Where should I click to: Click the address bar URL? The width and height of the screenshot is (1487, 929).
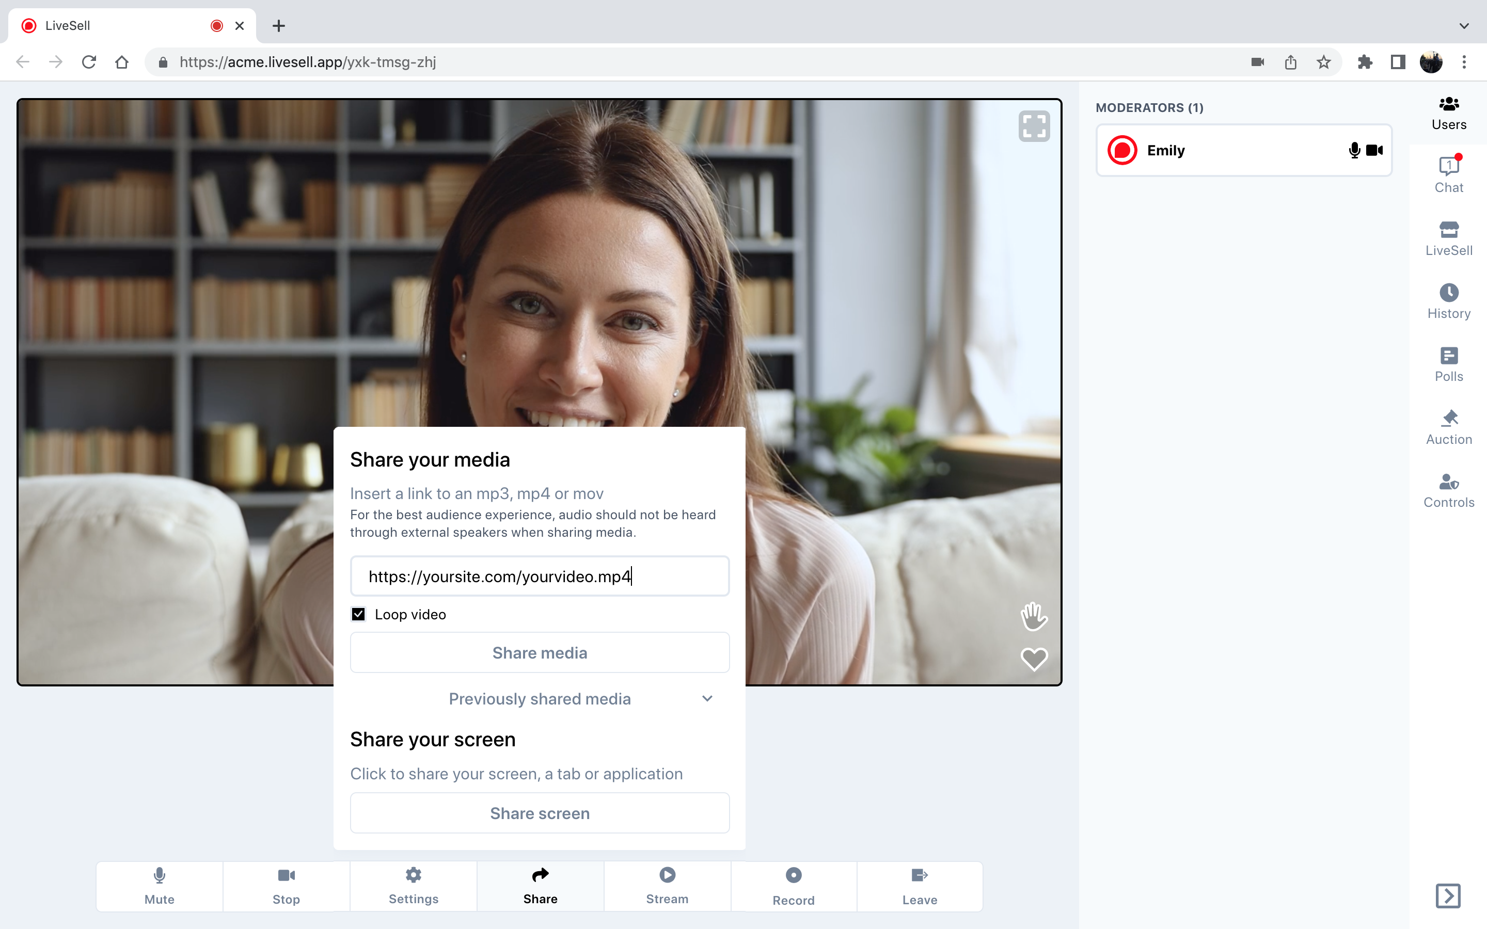coord(308,62)
